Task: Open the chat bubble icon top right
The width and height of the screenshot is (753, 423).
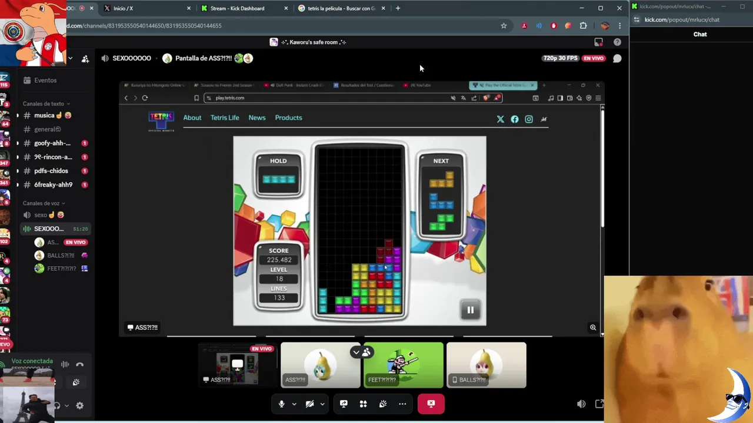Action: pyautogui.click(x=617, y=58)
